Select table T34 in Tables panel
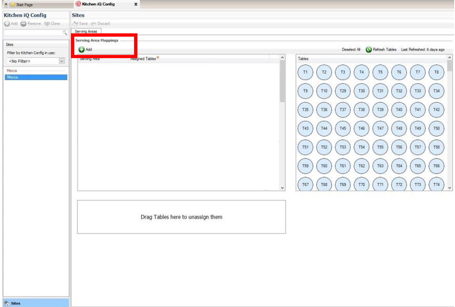The width and height of the screenshot is (455, 307). [x=436, y=91]
